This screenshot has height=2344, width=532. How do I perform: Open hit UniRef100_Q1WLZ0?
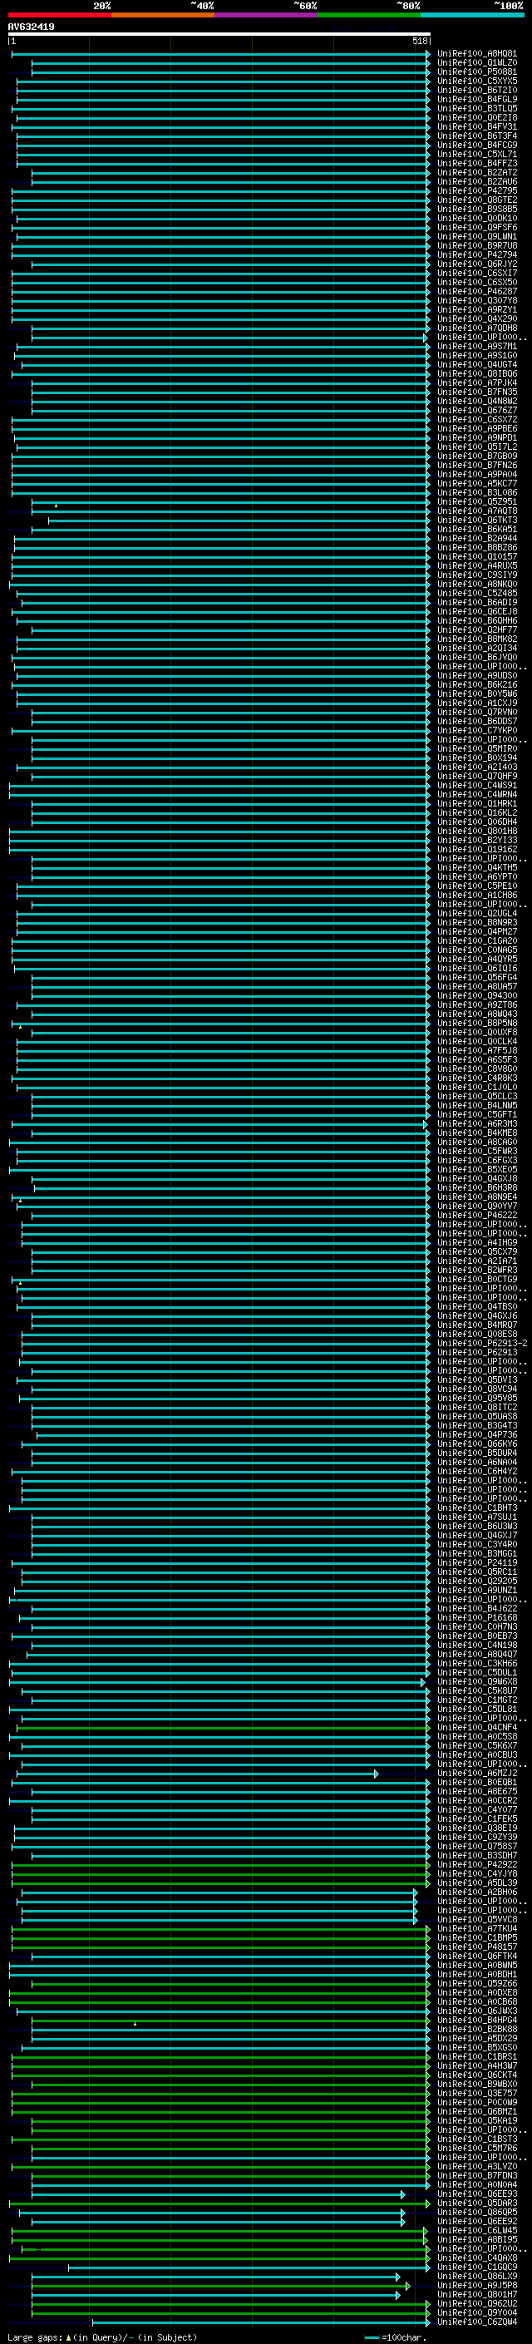pyautogui.click(x=477, y=63)
